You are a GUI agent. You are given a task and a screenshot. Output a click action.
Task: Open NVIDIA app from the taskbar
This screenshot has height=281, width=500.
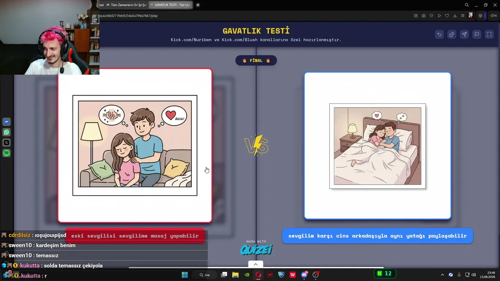pyautogui.click(x=247, y=275)
